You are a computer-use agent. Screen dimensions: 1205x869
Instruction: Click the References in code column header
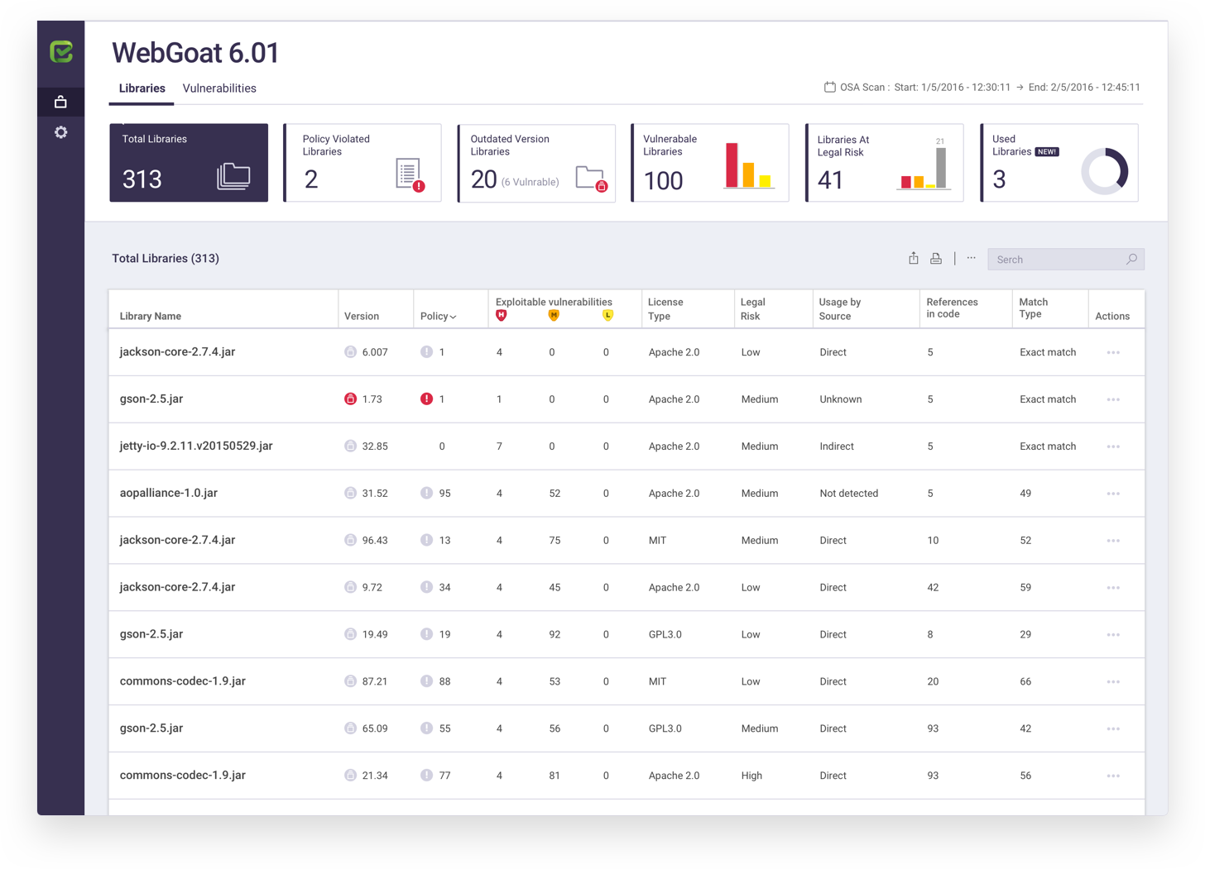pos(952,308)
